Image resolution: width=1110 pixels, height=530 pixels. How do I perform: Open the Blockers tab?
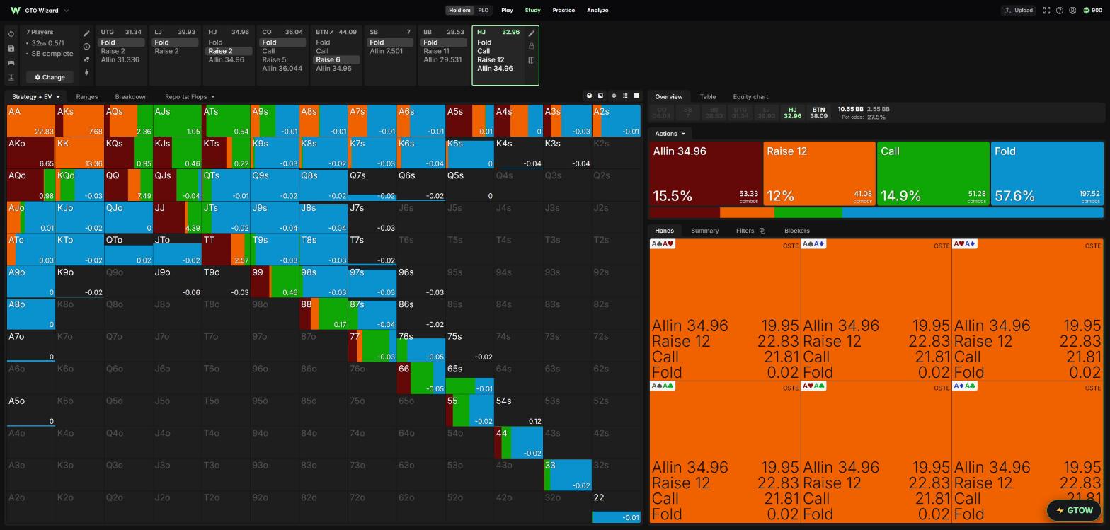pyautogui.click(x=797, y=231)
